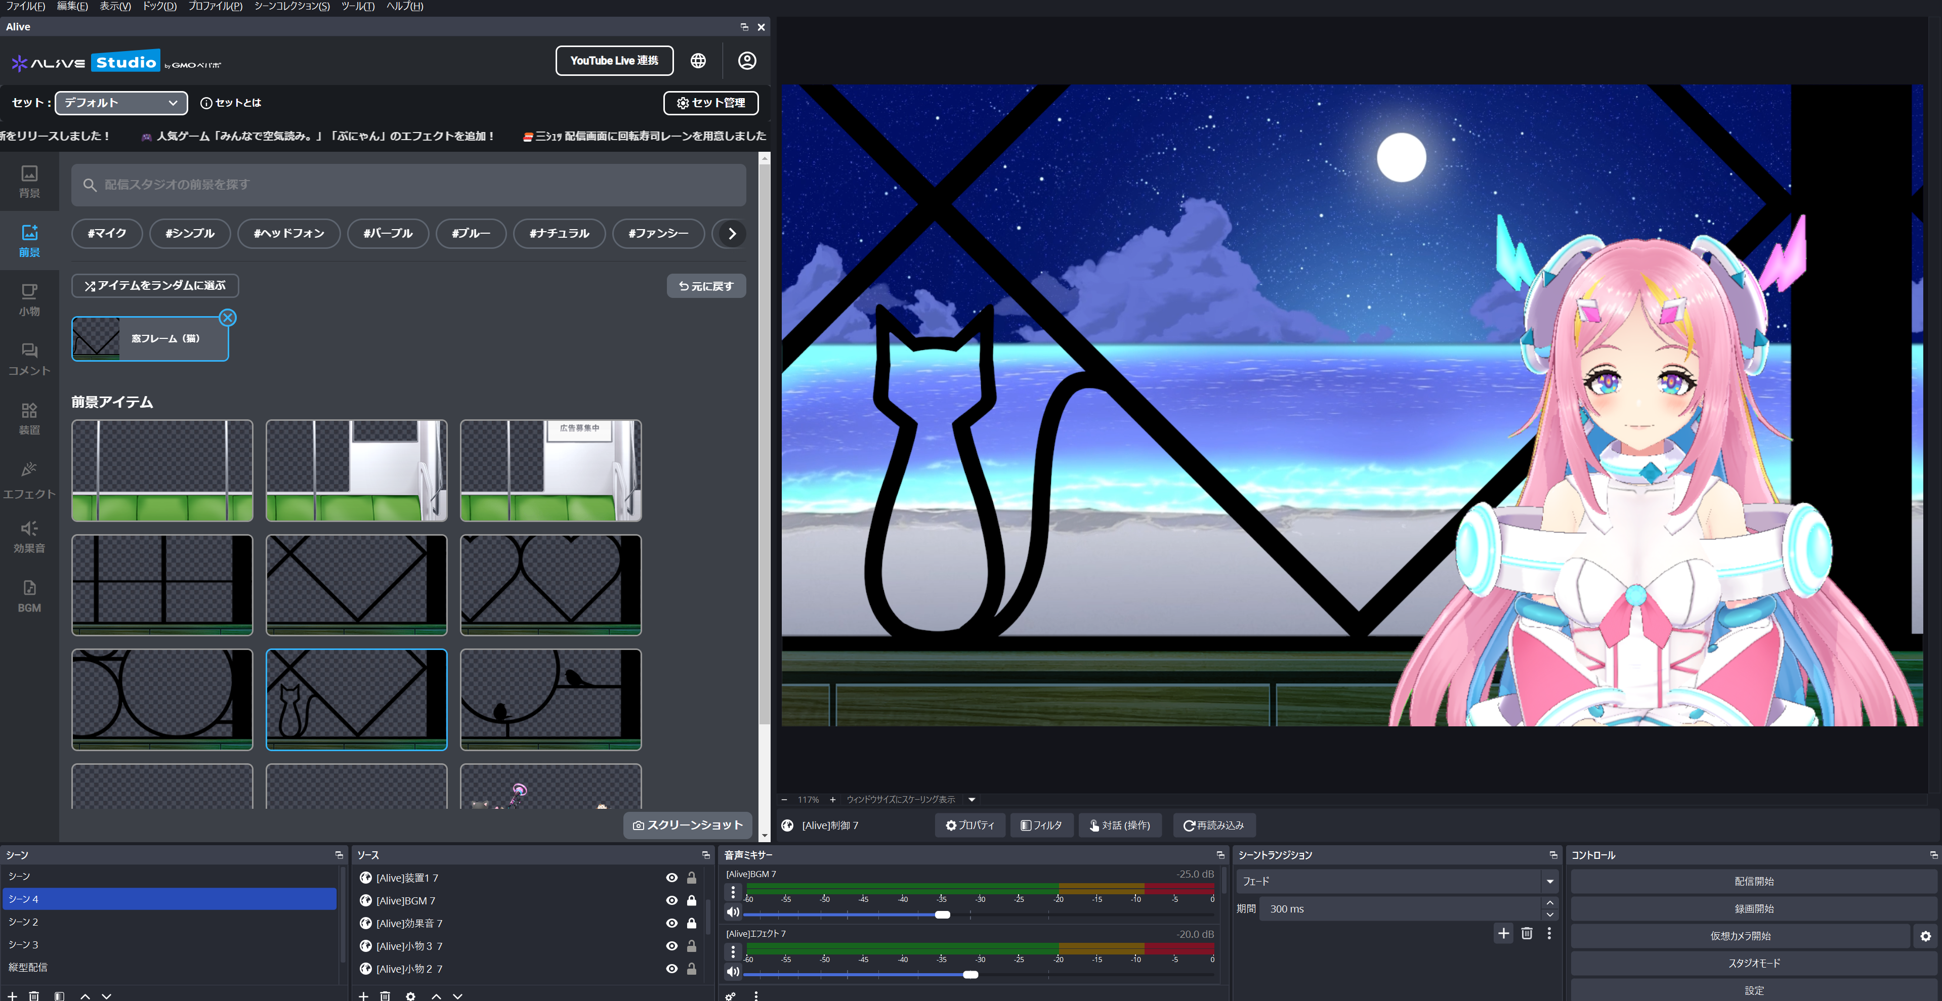Screen dimensions: 1942x1001
Task: Open the 背景 sidebar section
Action: coord(29,182)
